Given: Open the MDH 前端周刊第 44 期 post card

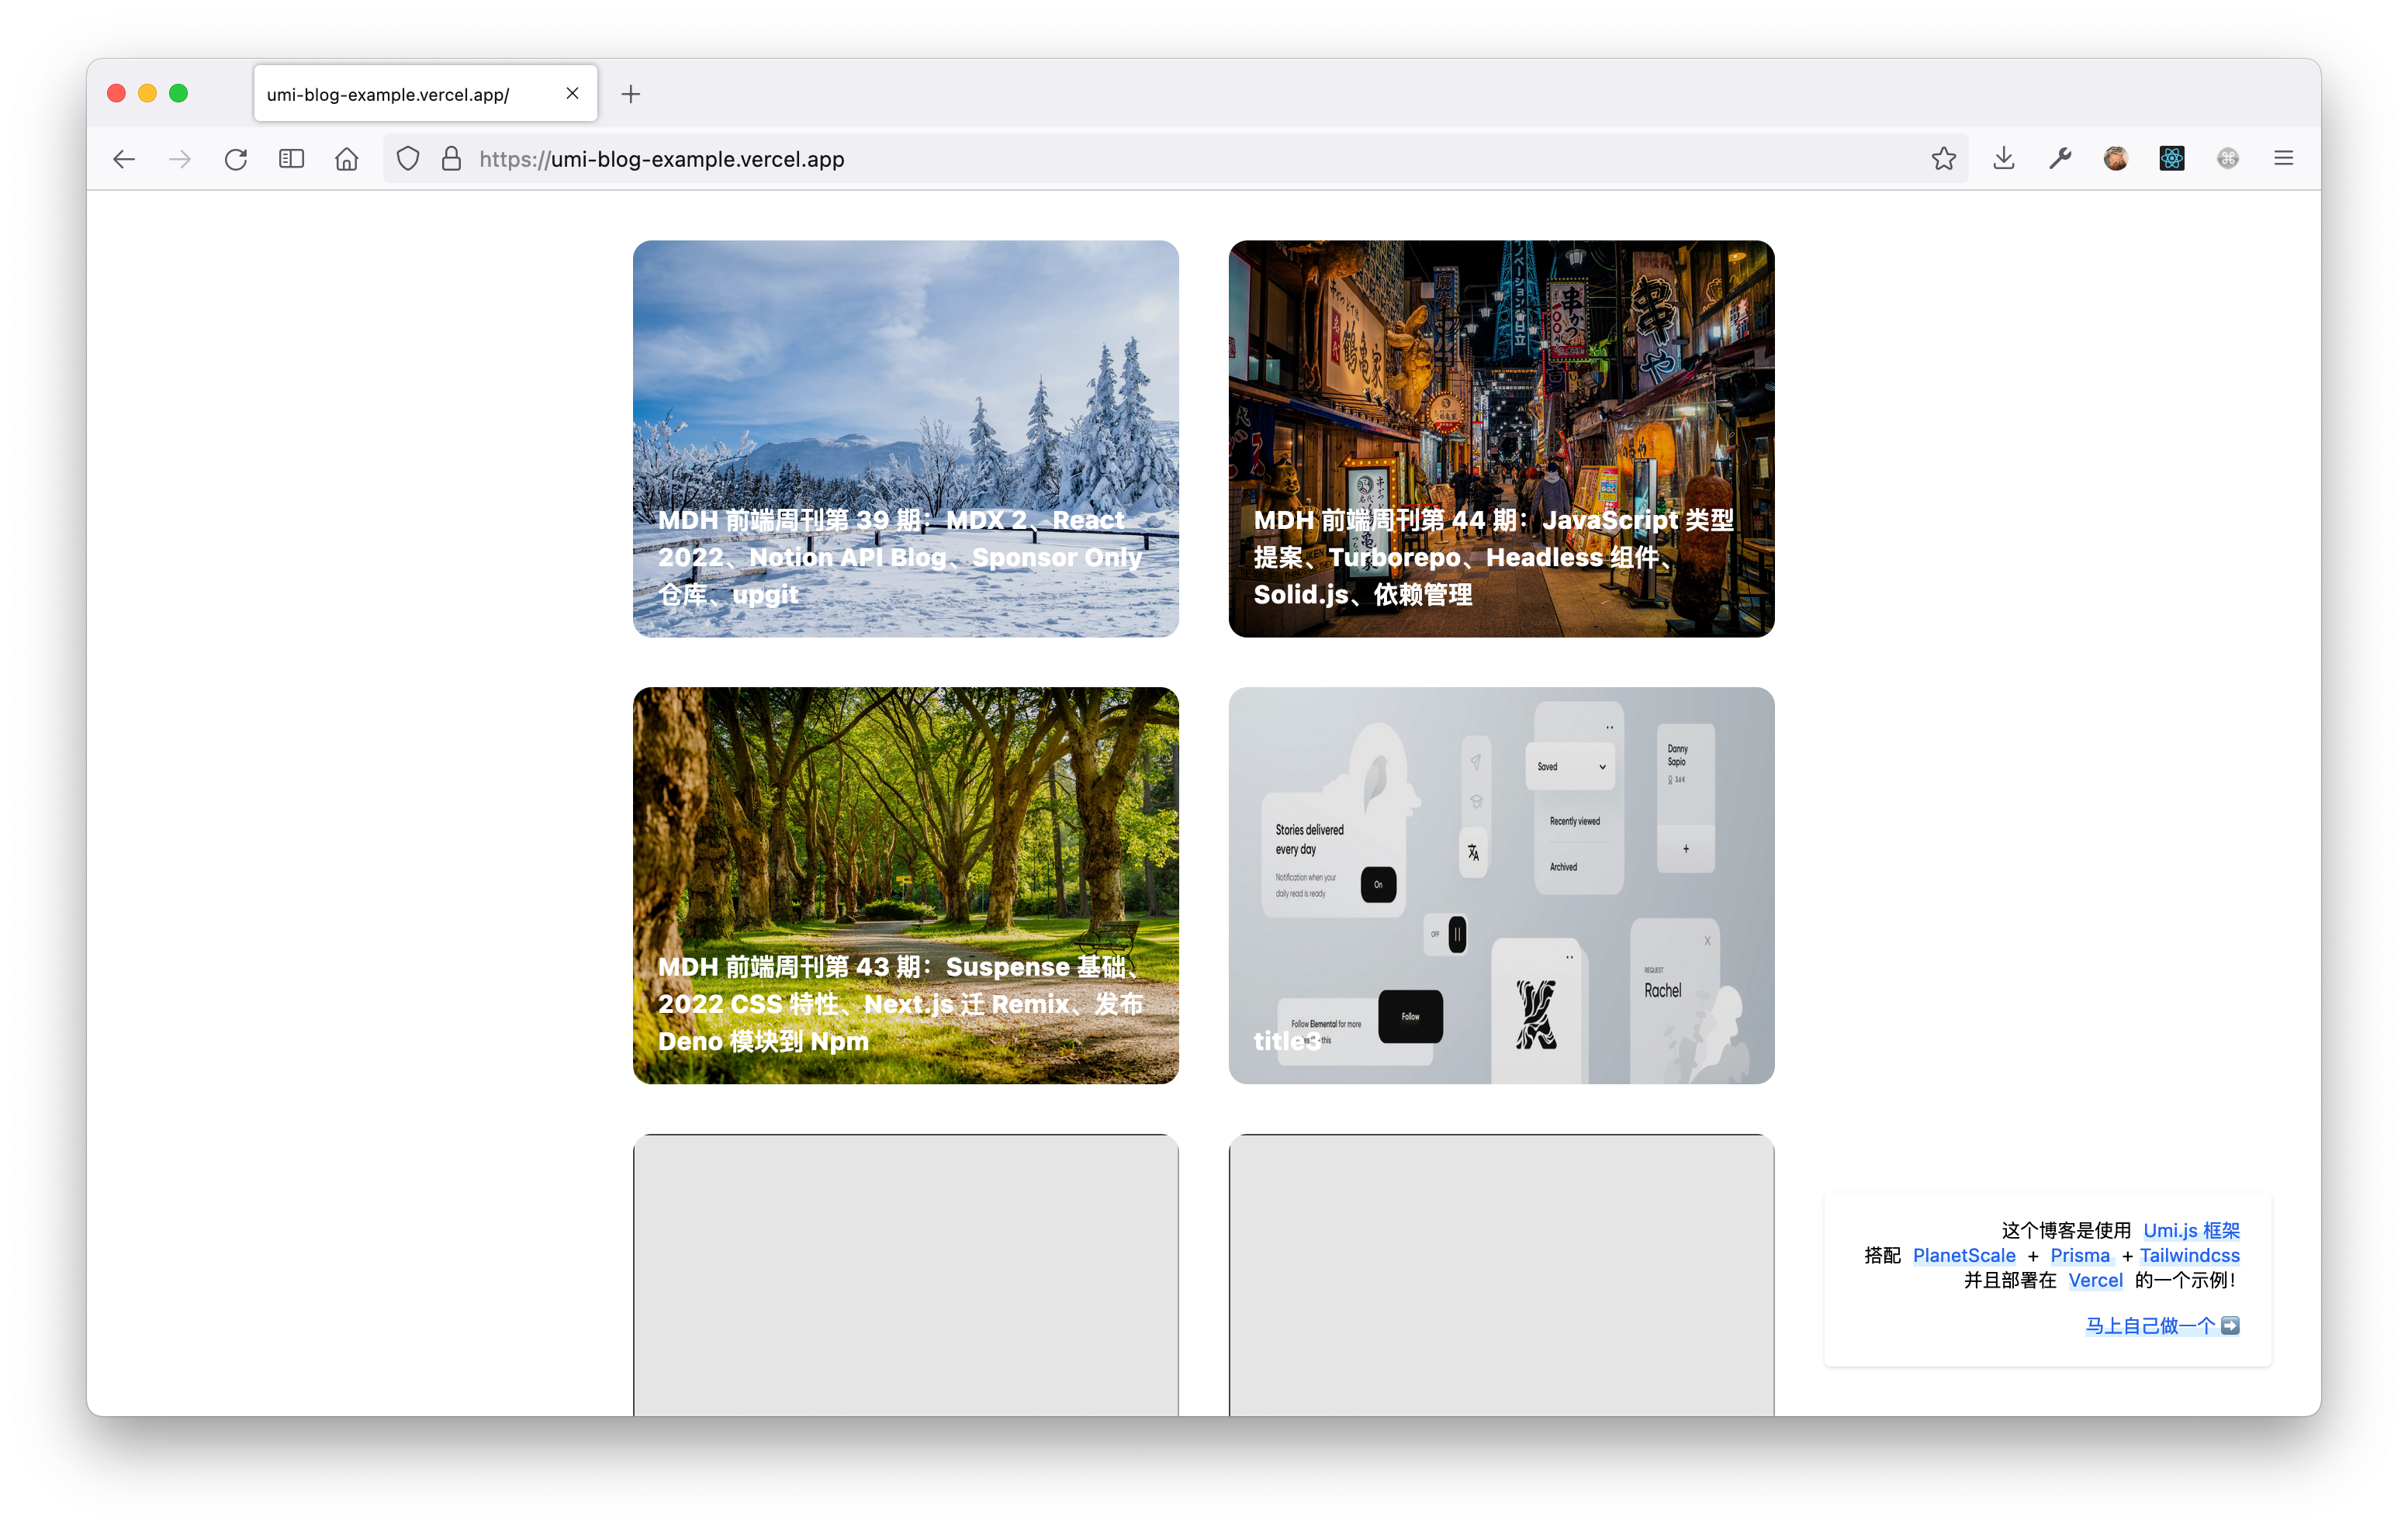Looking at the screenshot, I should point(1501,438).
